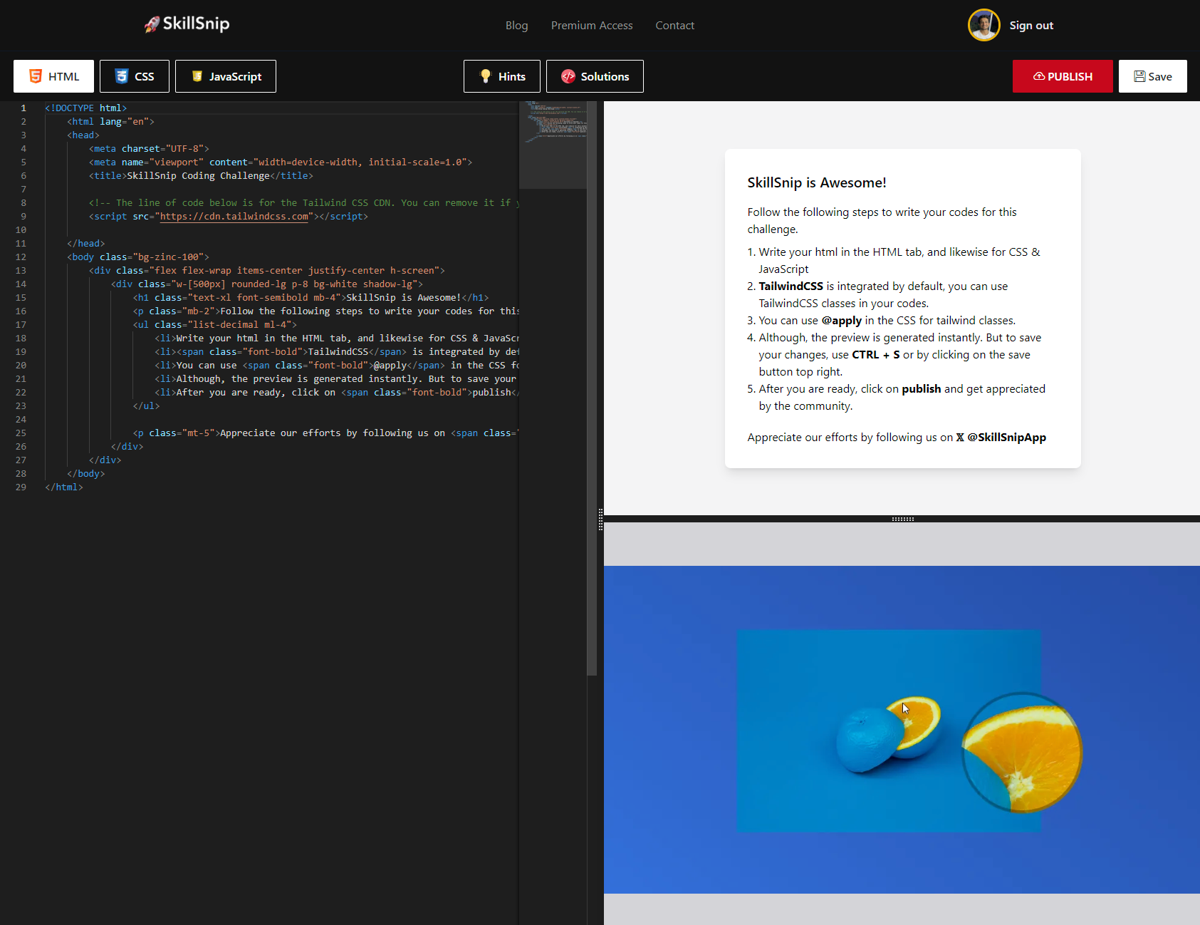Open the Blog page link

[x=516, y=26]
